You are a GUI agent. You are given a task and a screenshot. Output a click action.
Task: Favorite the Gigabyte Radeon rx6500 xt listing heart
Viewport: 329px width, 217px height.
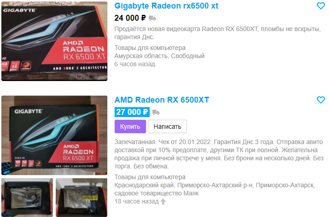point(320,6)
